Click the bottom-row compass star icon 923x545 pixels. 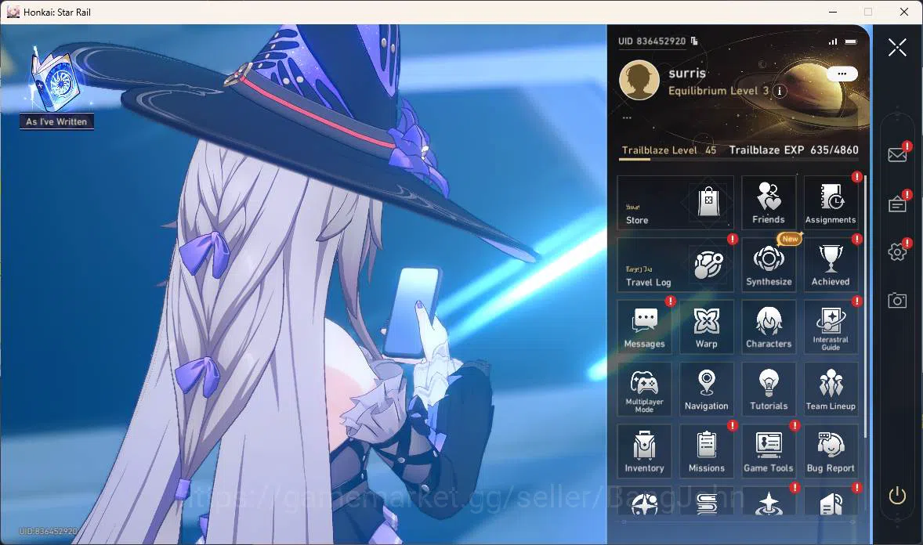pos(645,503)
